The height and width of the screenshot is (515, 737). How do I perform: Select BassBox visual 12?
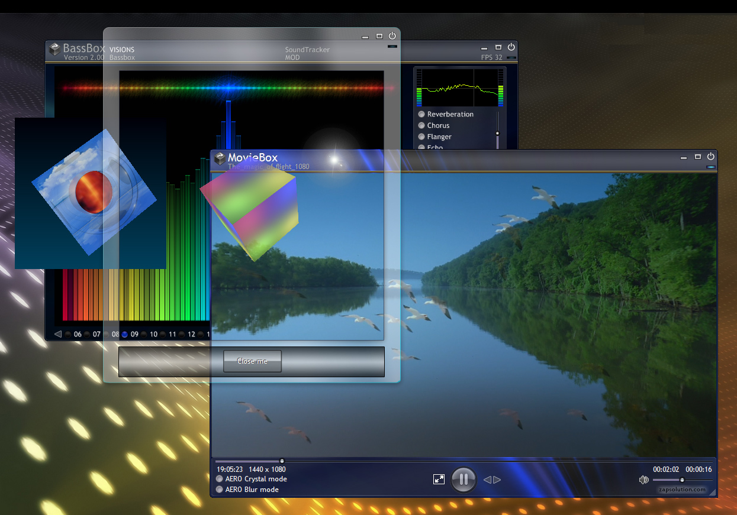click(x=187, y=334)
